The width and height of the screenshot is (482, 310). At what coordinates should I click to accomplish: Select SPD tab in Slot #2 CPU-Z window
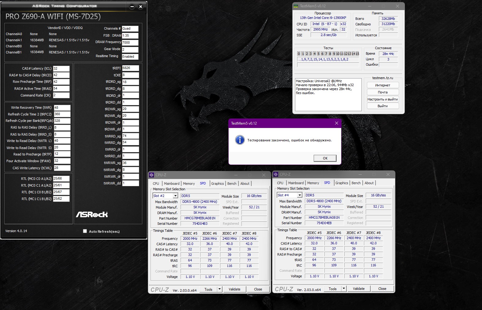[x=203, y=183]
